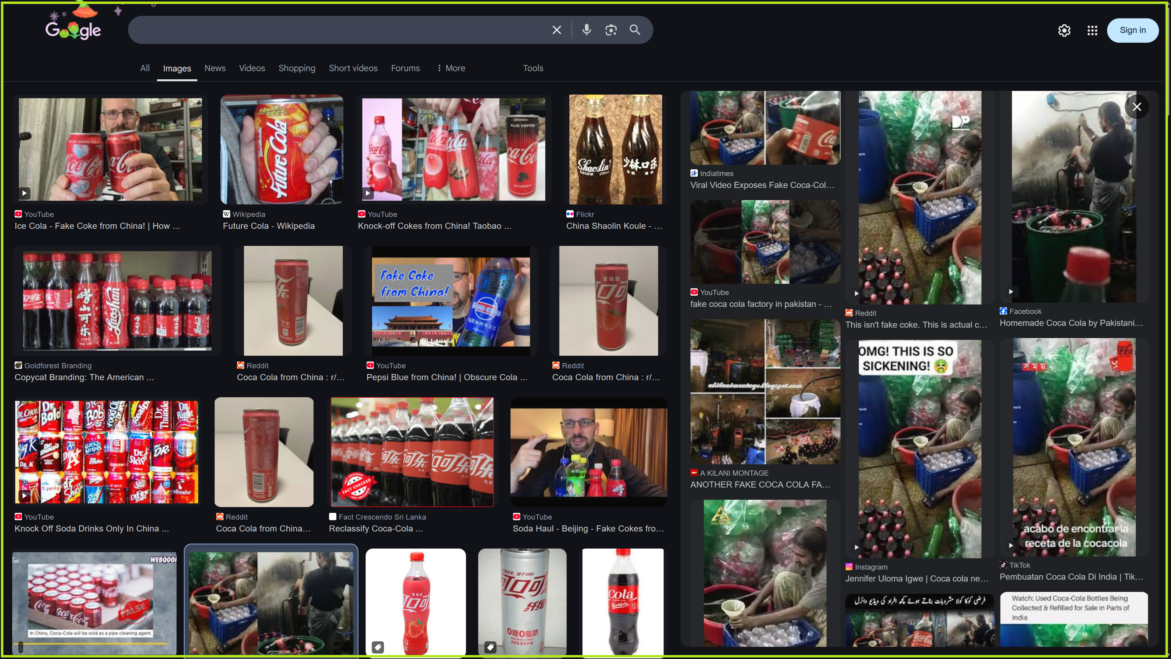This screenshot has height=659, width=1171.
Task: Click the Soda Haul Beijing video thumbnail
Action: 589,452
